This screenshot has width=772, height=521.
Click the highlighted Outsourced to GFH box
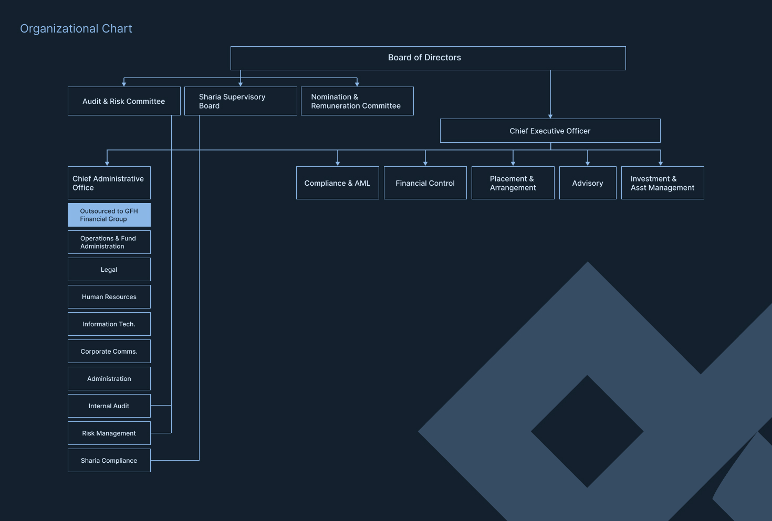[109, 215]
